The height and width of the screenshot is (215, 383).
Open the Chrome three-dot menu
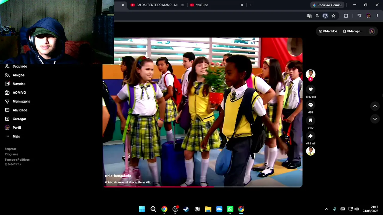[377, 16]
